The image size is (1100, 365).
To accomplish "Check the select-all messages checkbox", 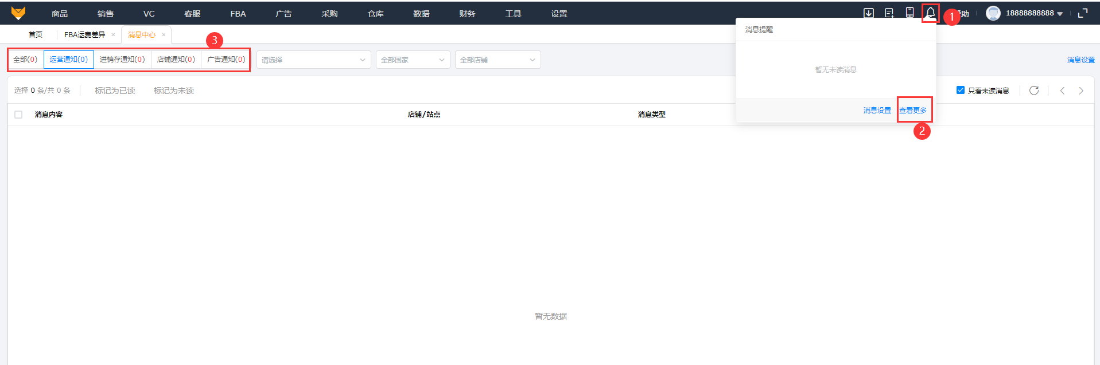I will 18,115.
